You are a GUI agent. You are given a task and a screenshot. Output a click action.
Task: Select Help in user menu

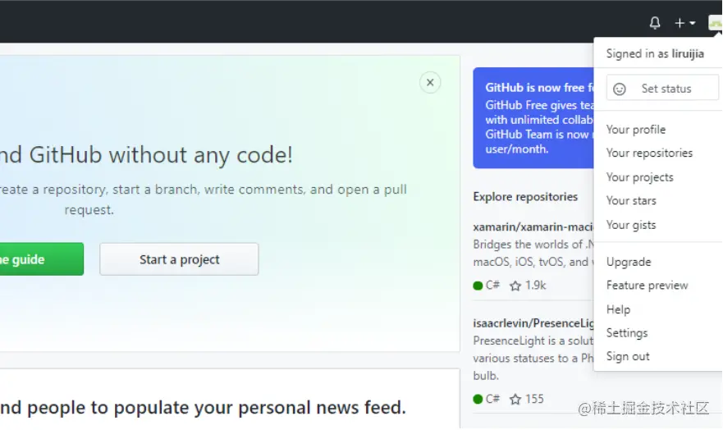click(x=618, y=309)
